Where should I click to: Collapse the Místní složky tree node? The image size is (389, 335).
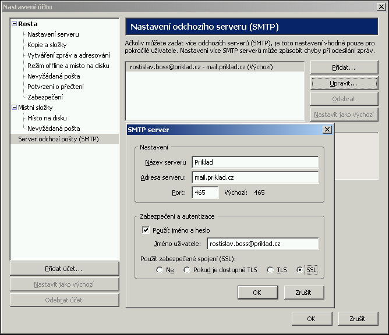click(14, 108)
